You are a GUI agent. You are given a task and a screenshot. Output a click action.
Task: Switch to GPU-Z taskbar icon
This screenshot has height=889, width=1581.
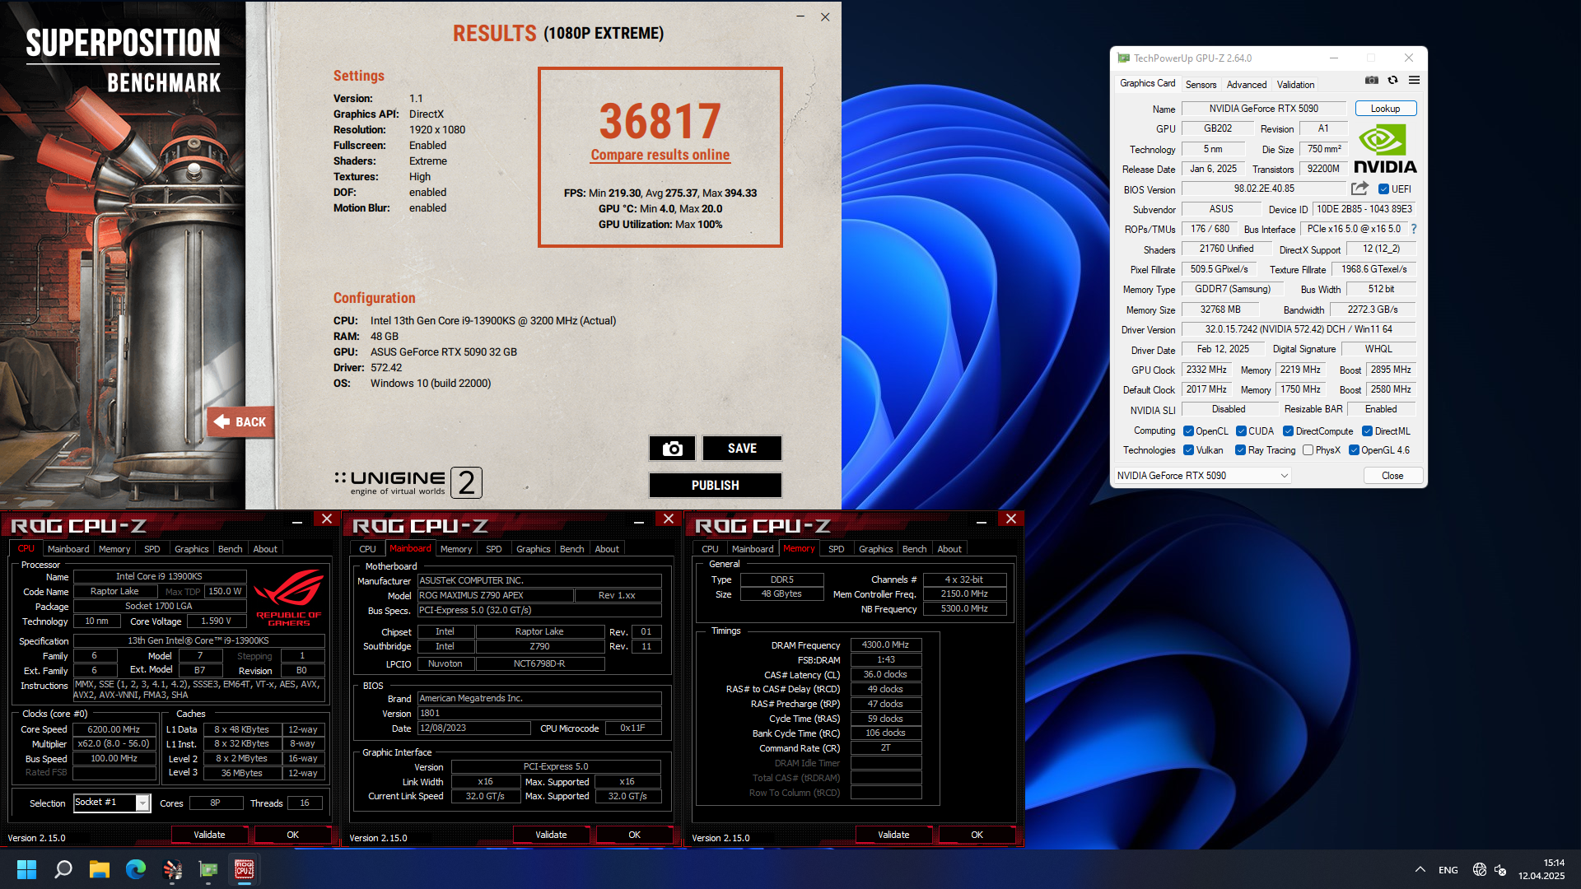click(208, 869)
